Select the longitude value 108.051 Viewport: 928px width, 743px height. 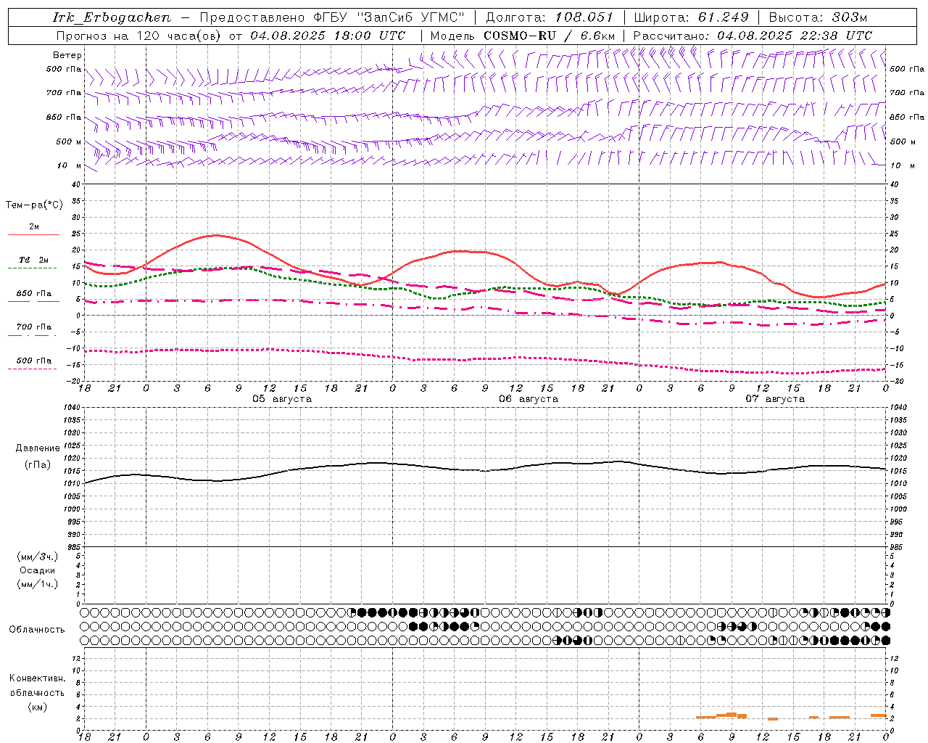(x=584, y=17)
